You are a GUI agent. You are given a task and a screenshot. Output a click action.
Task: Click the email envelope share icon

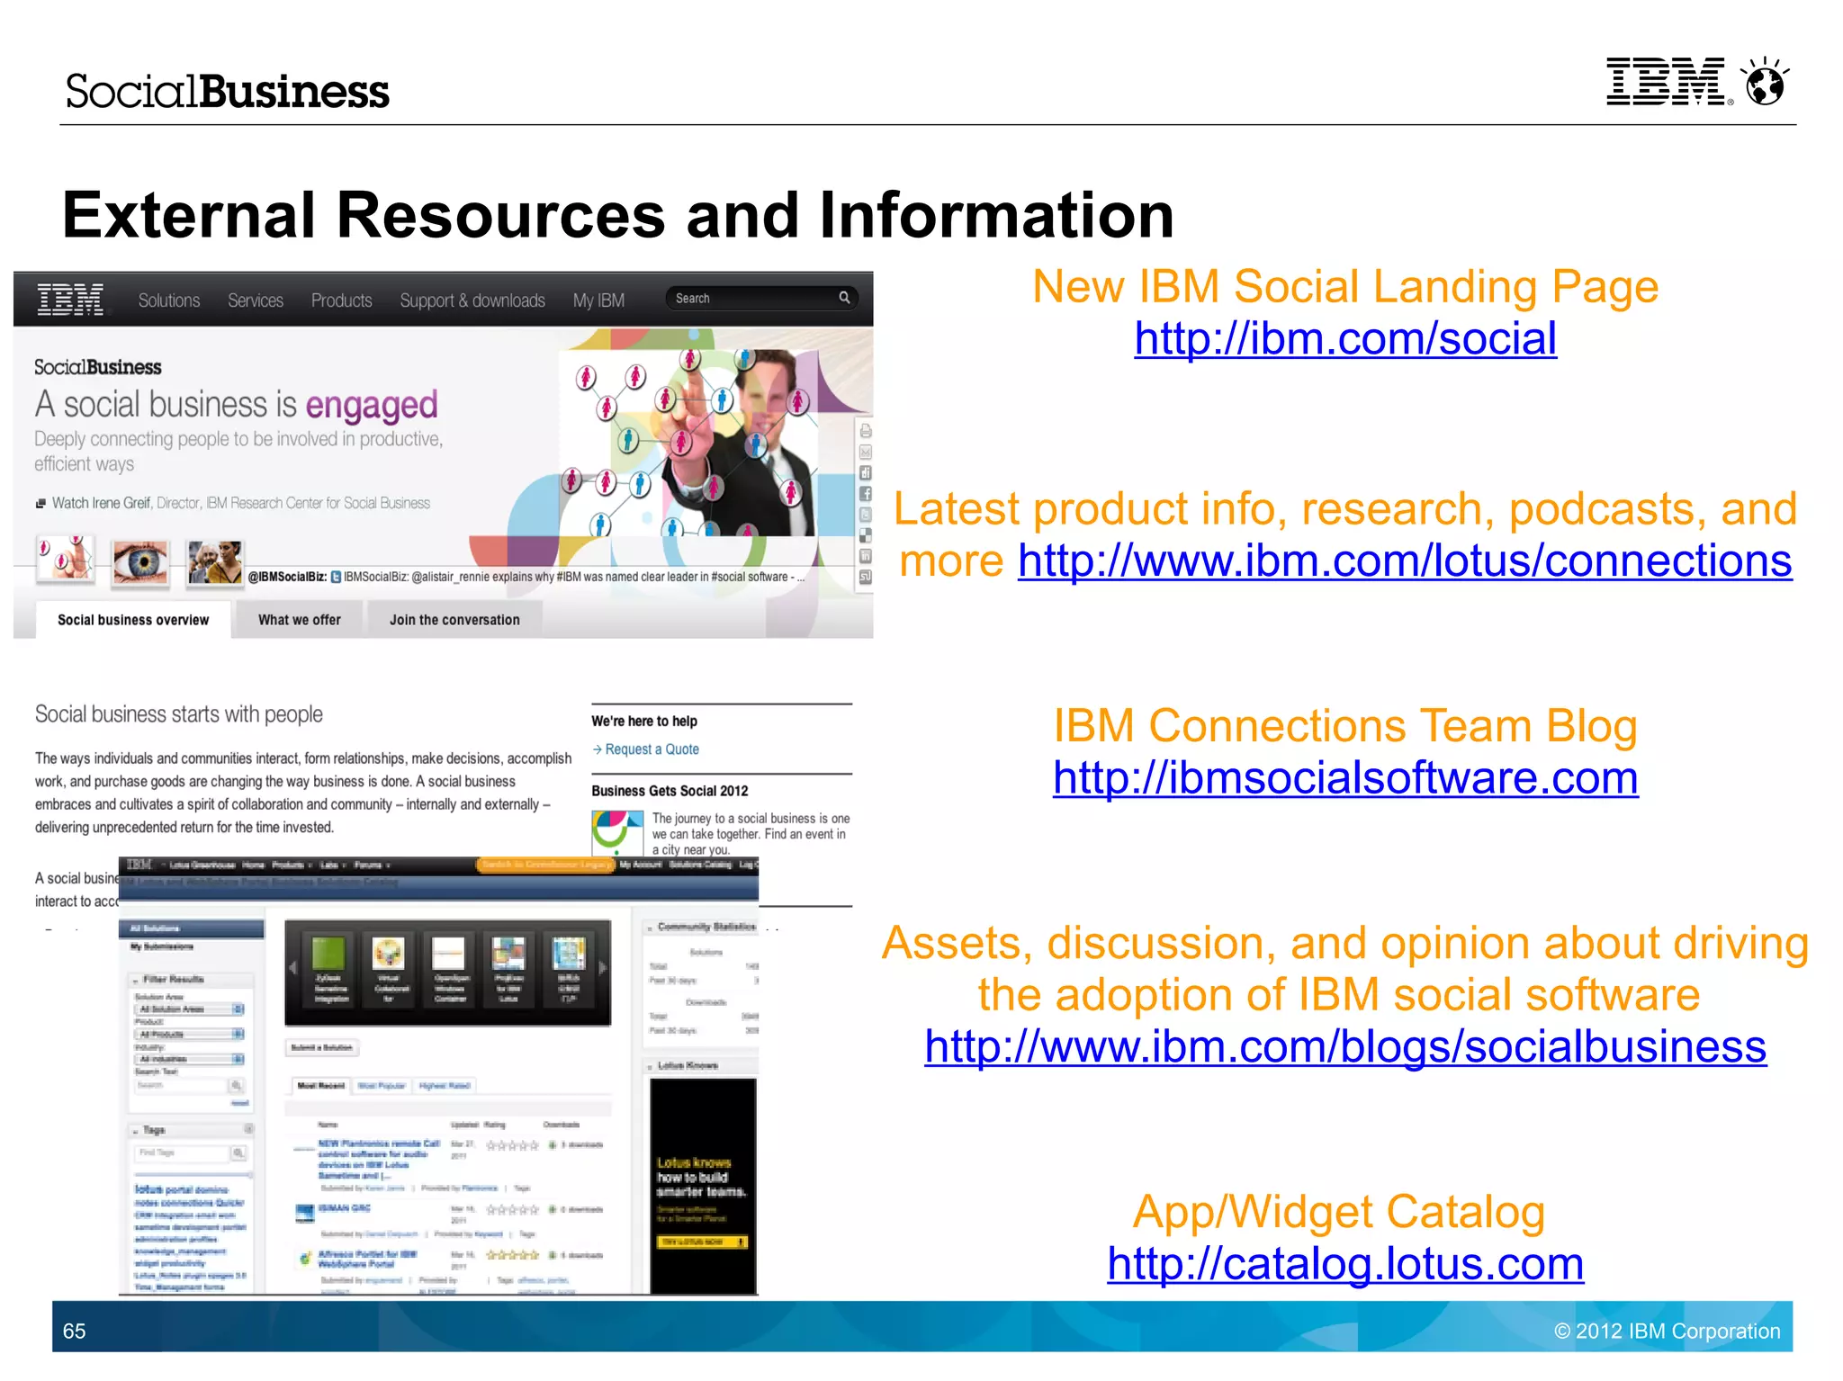click(865, 452)
